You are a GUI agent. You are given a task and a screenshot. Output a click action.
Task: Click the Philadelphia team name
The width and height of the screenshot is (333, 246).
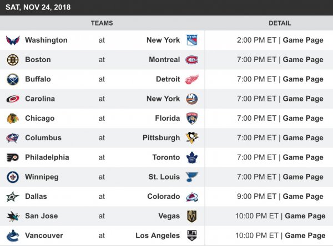pos(47,157)
